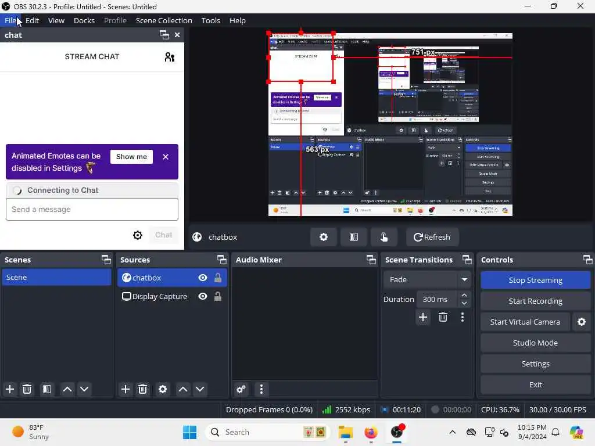Viewport: 595px width, 446px height.
Task: Open the Docks menu
Action: click(x=84, y=20)
